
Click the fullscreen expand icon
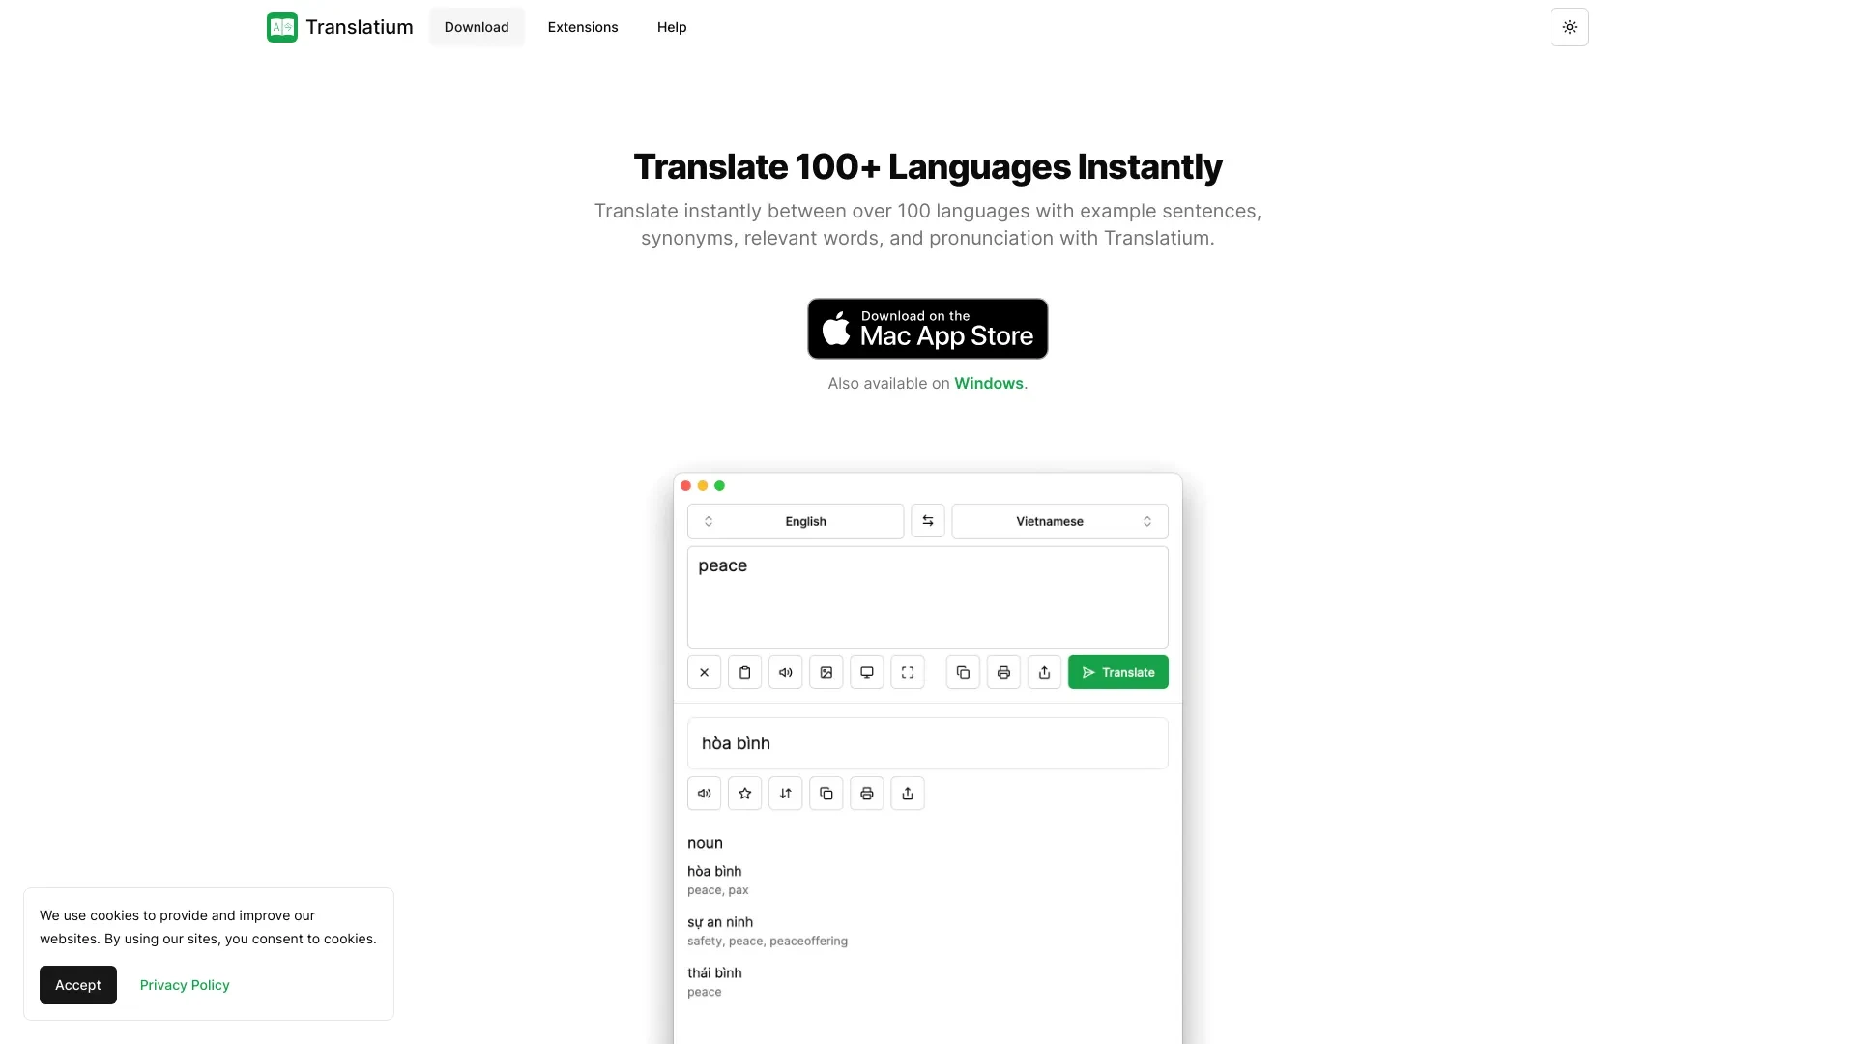[x=907, y=672]
